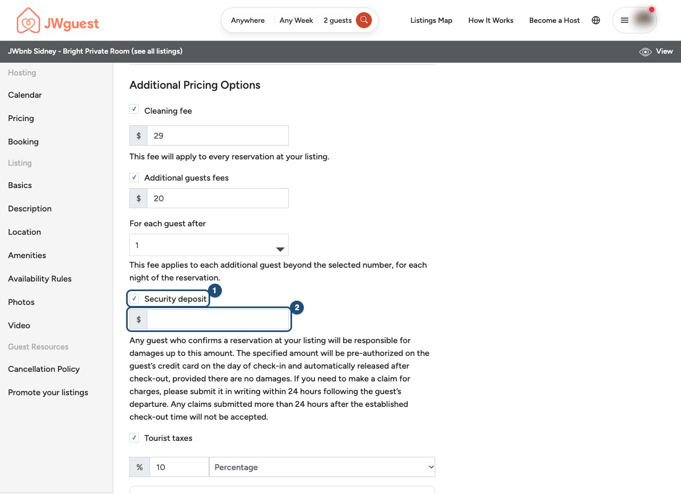Uncheck the Cleaning fee checkbox

(134, 109)
